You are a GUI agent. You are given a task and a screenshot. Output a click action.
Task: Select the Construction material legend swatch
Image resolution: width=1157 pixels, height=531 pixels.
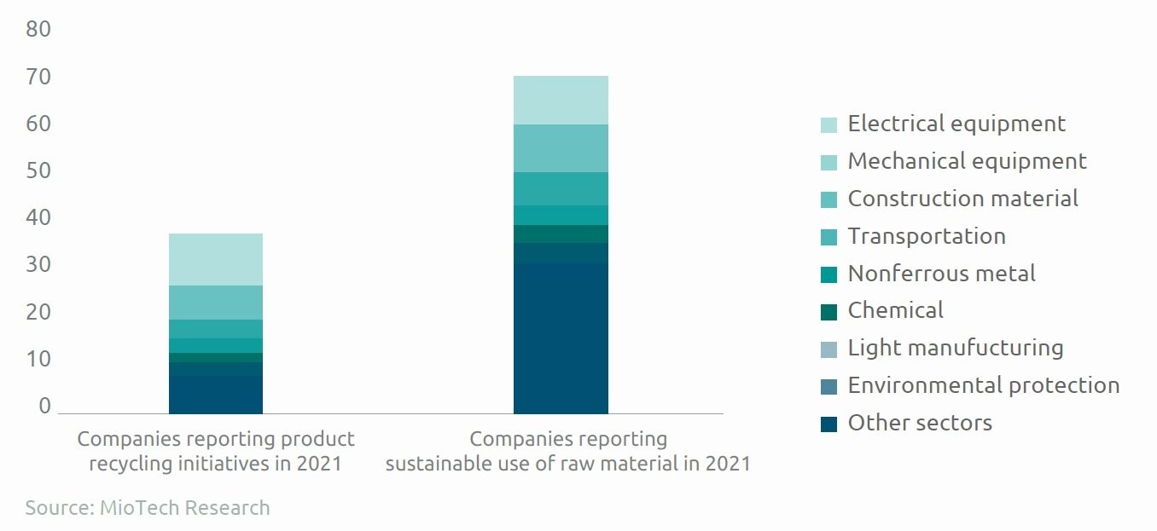tap(829, 200)
